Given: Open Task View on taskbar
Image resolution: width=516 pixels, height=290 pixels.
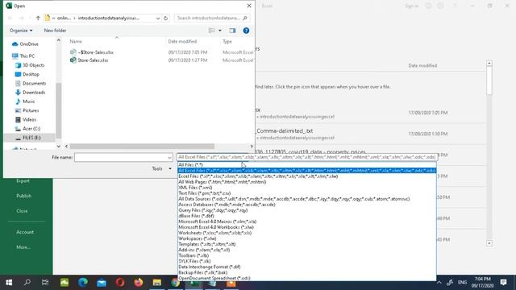Looking at the screenshot, I should click(45, 283).
